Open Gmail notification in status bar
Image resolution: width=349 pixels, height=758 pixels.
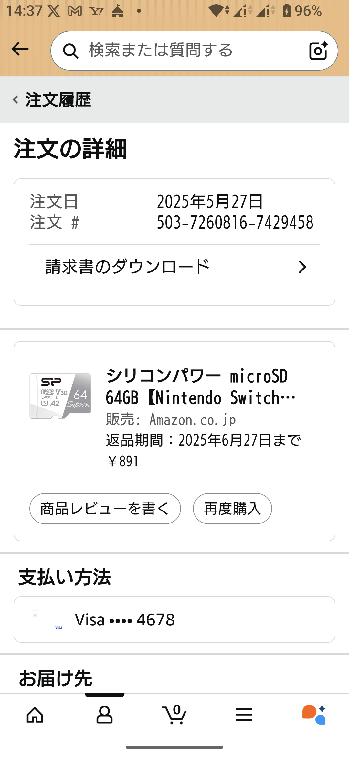pyautogui.click(x=75, y=11)
